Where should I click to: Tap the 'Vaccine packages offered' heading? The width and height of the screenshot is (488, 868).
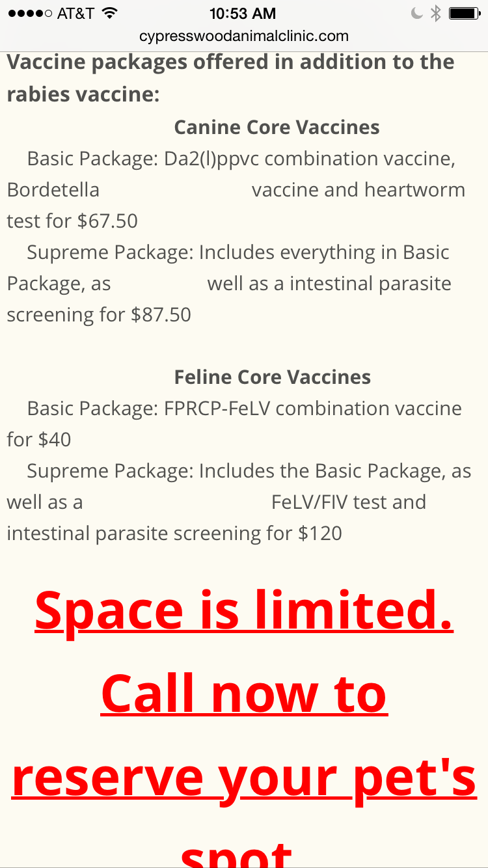(x=230, y=78)
